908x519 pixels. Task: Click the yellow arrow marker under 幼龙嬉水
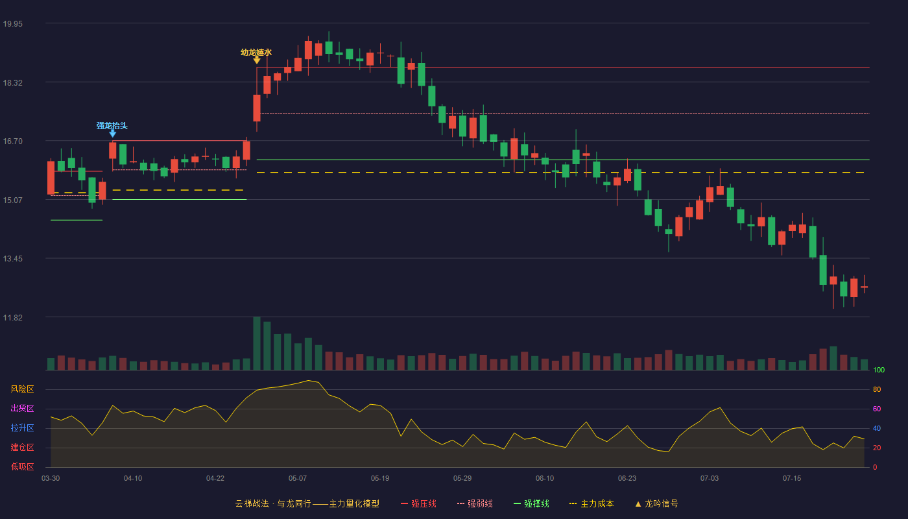click(x=257, y=60)
